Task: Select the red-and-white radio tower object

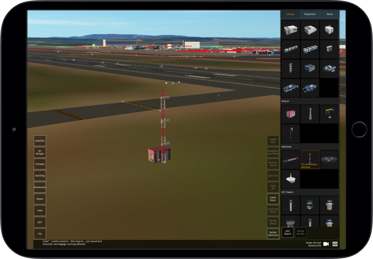Action: coord(310,114)
